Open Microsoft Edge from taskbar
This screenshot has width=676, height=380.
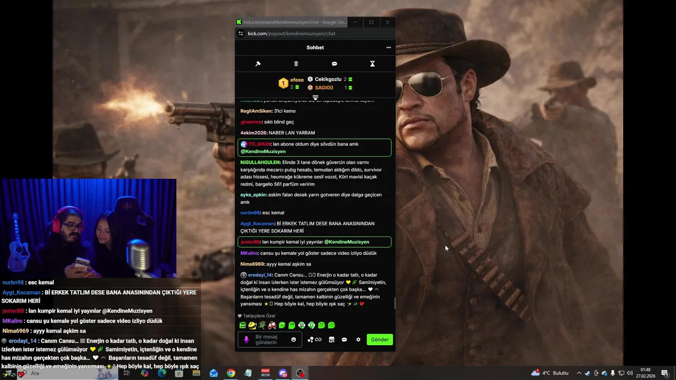162,373
